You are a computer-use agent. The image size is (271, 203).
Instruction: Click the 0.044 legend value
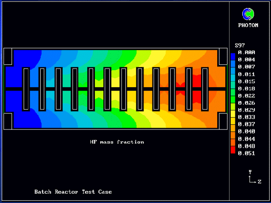click(x=246, y=139)
